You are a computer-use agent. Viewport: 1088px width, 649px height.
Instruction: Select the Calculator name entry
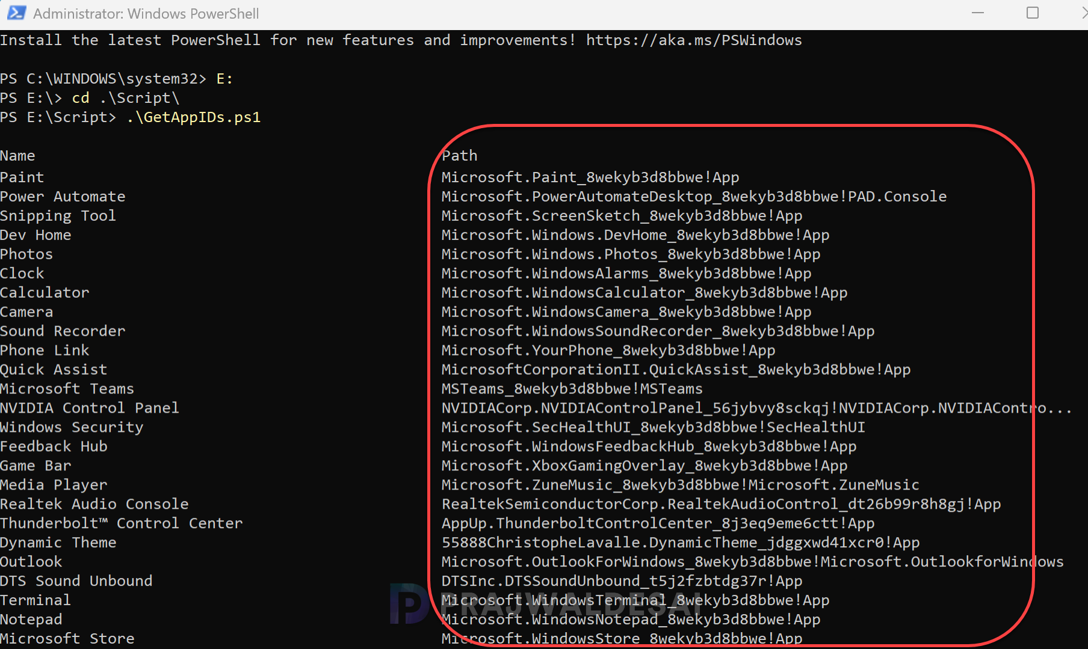pyautogui.click(x=45, y=293)
